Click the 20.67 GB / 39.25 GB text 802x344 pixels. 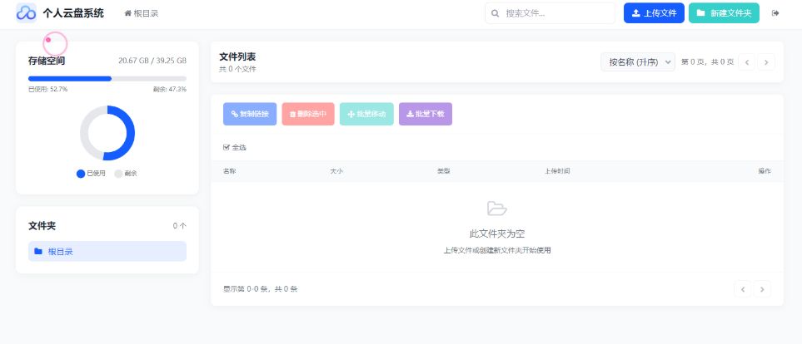[x=152, y=60]
